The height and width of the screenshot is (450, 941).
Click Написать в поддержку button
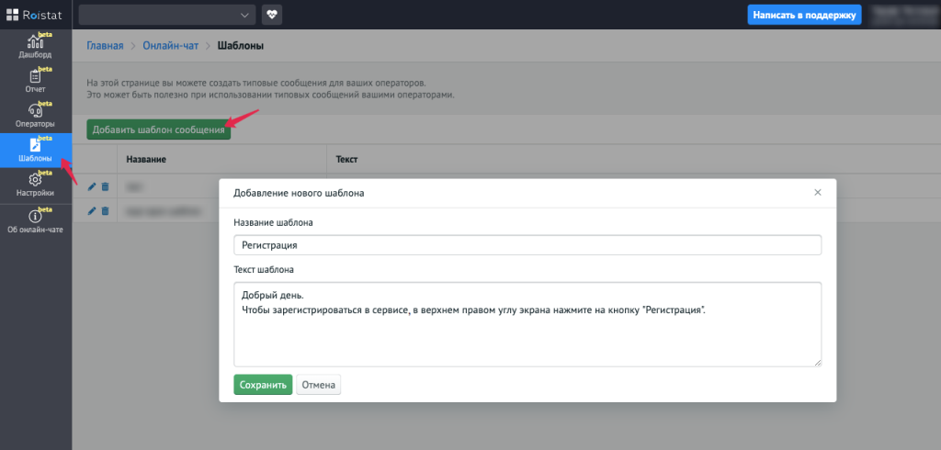point(804,15)
